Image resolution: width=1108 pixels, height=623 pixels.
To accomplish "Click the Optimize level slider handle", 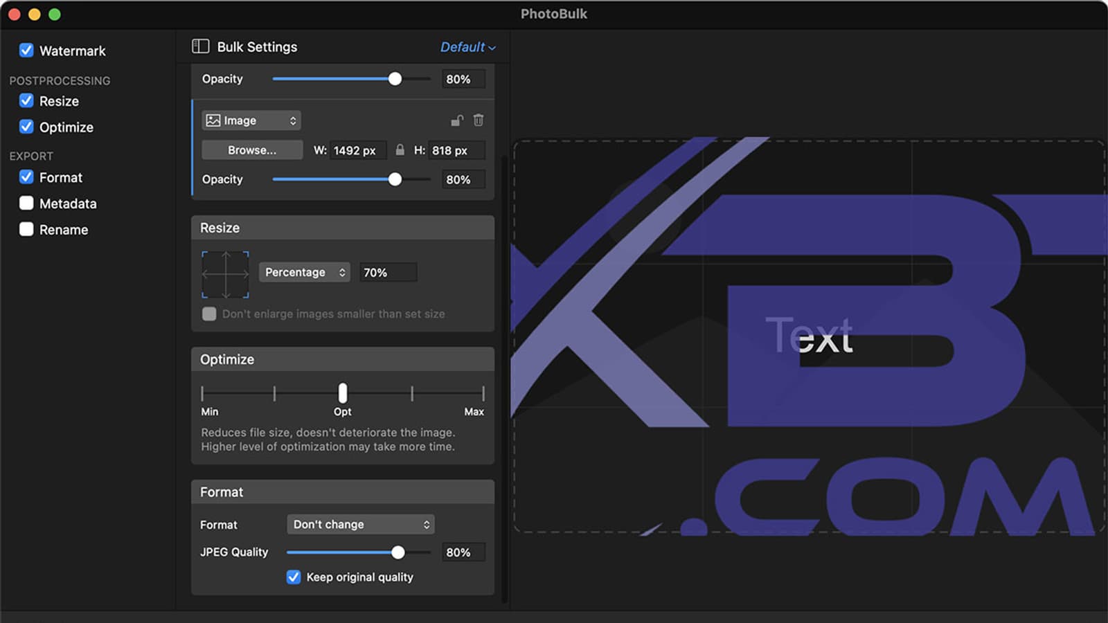I will [x=343, y=393].
